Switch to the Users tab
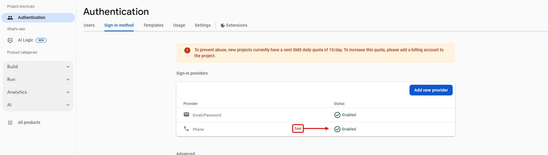 pos(89,25)
